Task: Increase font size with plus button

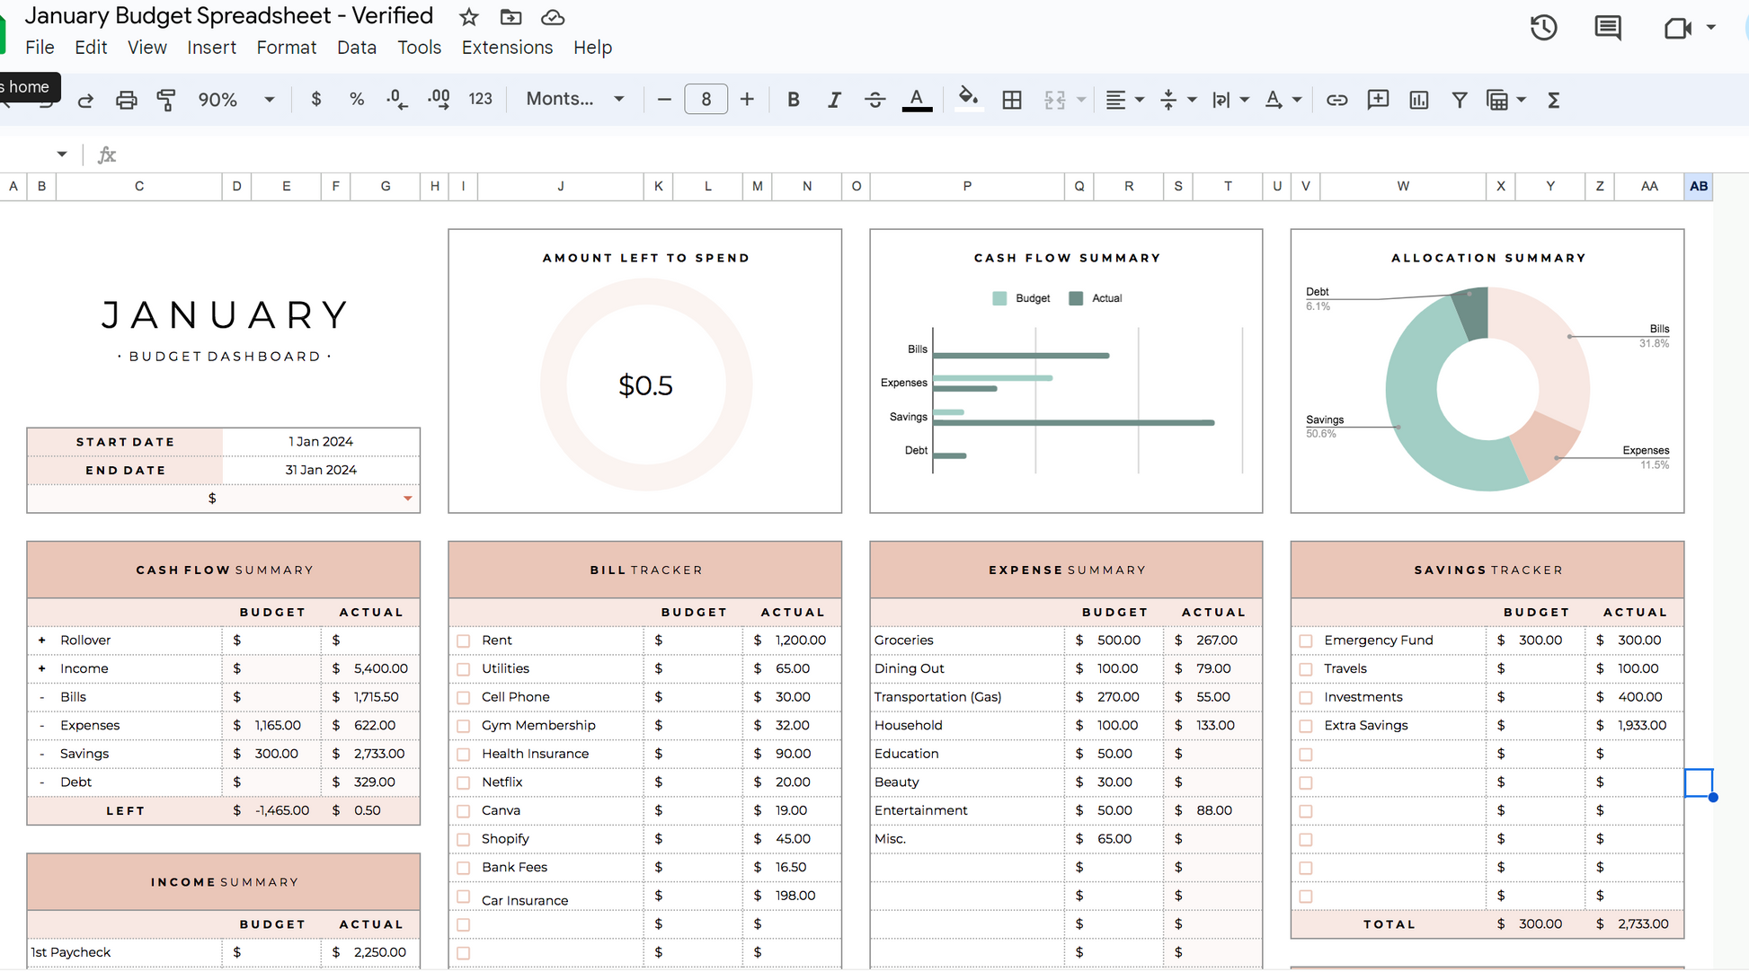Action: (x=746, y=100)
